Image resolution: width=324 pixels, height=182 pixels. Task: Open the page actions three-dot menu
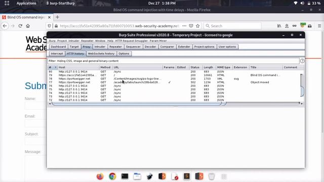tap(184, 26)
